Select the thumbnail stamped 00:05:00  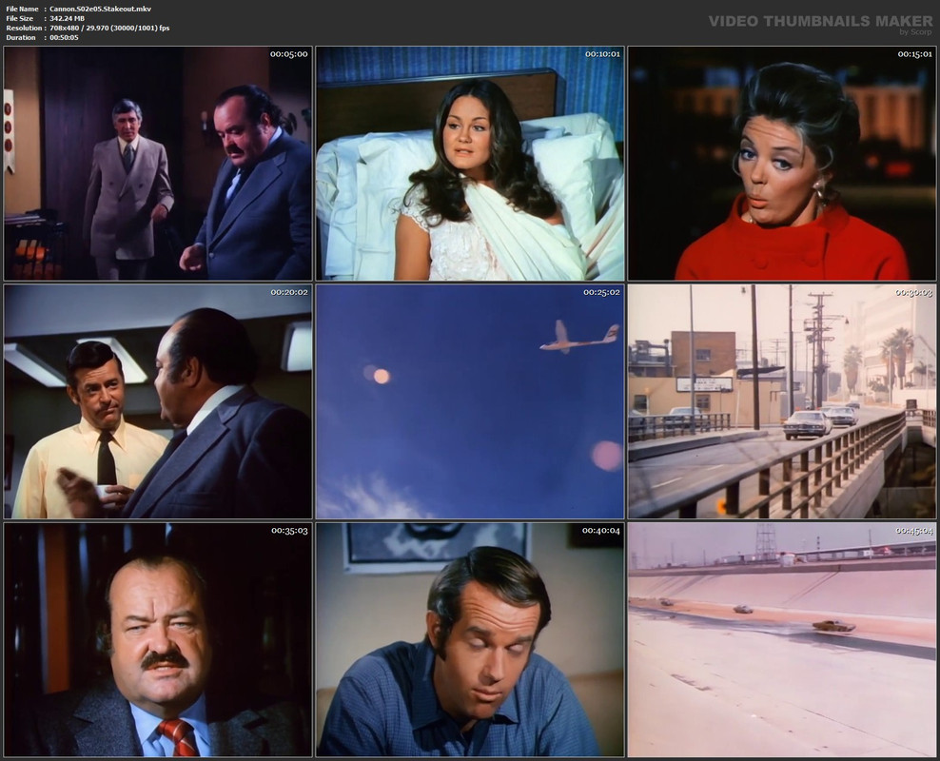pos(158,164)
